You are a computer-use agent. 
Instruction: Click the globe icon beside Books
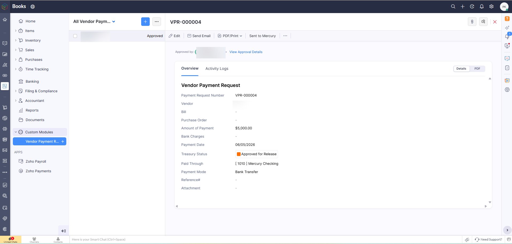[33, 7]
